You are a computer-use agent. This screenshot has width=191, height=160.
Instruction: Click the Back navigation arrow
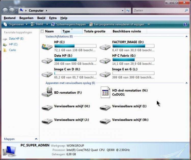point(5,11)
